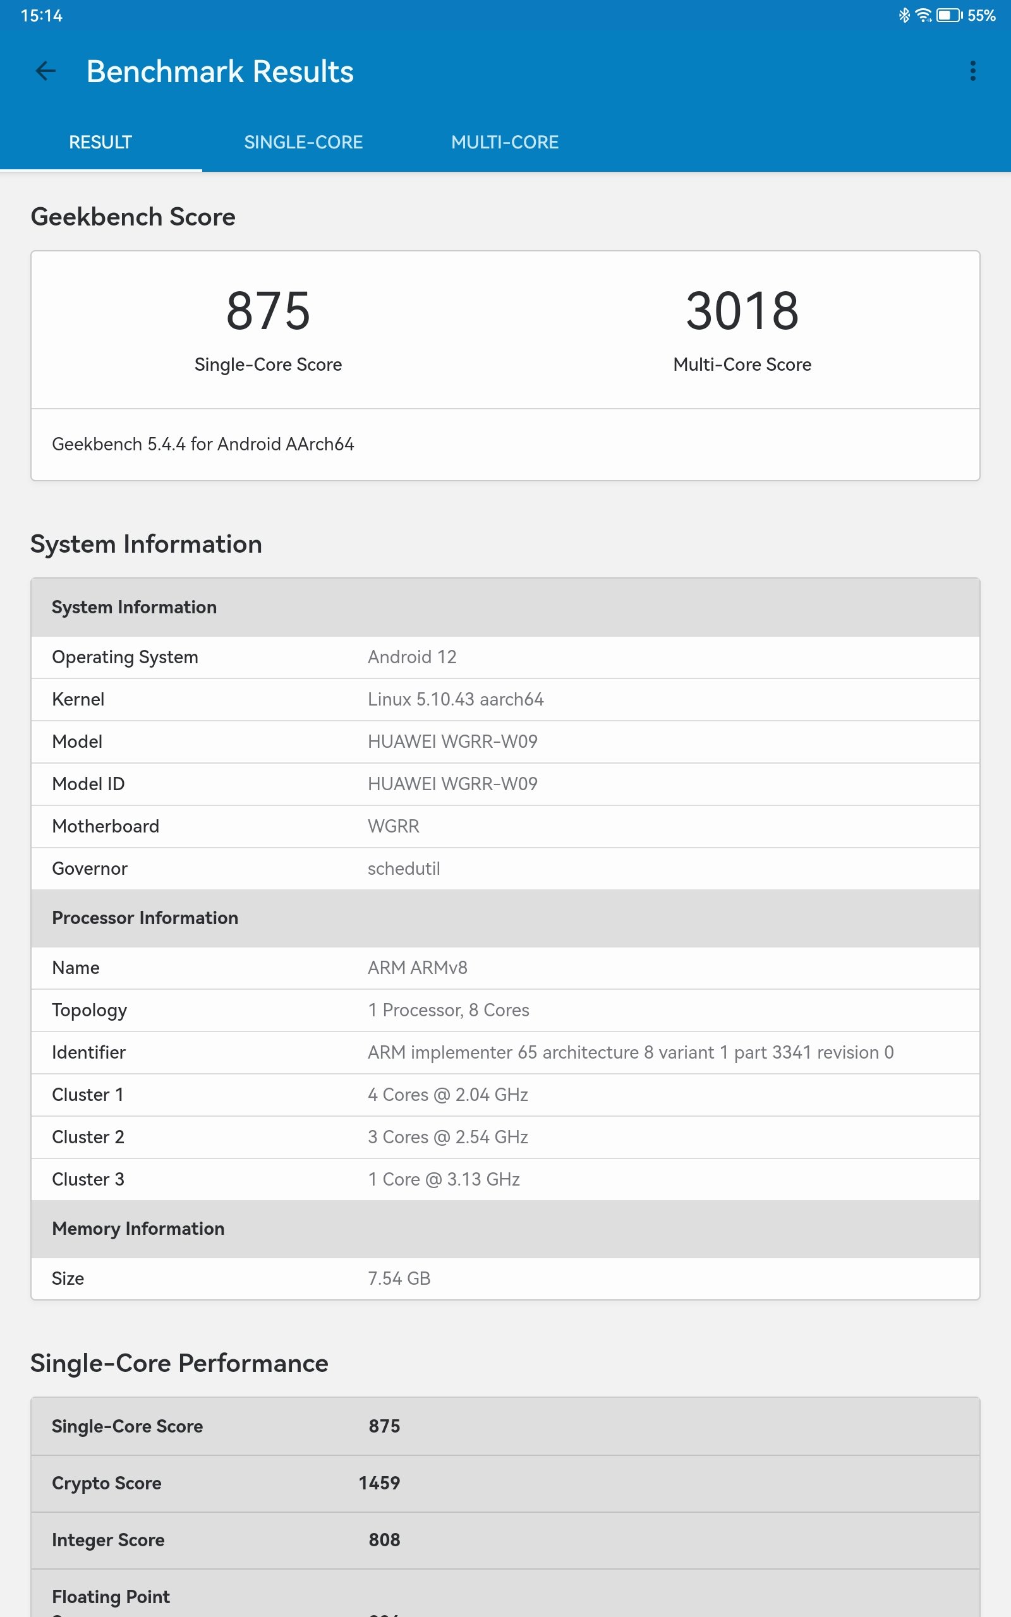
Task: Tap the Memory Information section header
Action: point(505,1229)
